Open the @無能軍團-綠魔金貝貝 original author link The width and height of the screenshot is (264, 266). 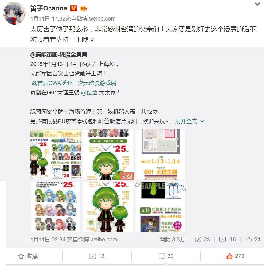pos(59,55)
